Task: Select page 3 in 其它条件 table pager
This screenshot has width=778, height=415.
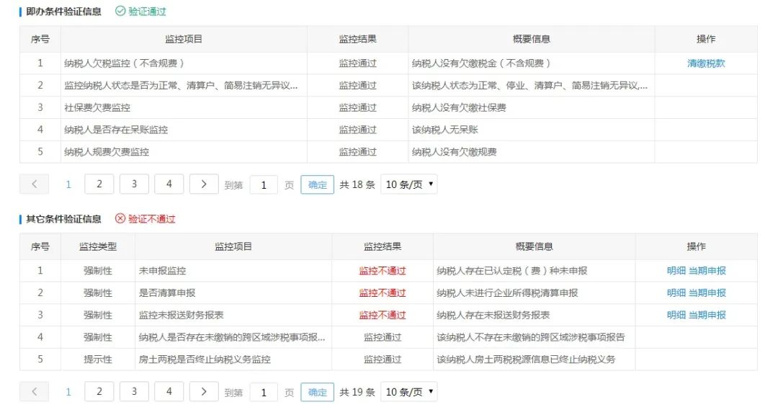Action: tap(134, 392)
